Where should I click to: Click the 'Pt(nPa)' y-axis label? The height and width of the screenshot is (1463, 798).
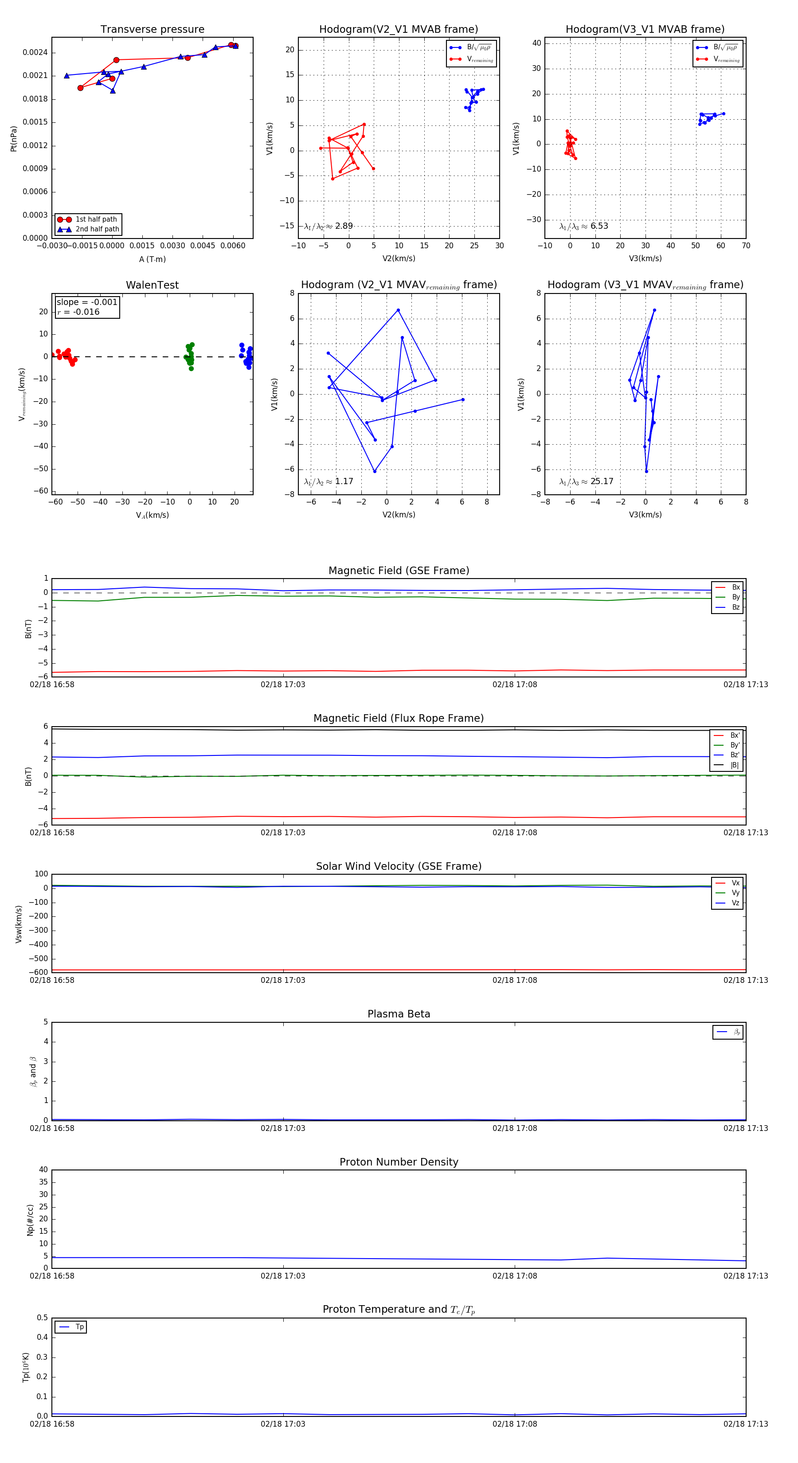click(x=14, y=139)
